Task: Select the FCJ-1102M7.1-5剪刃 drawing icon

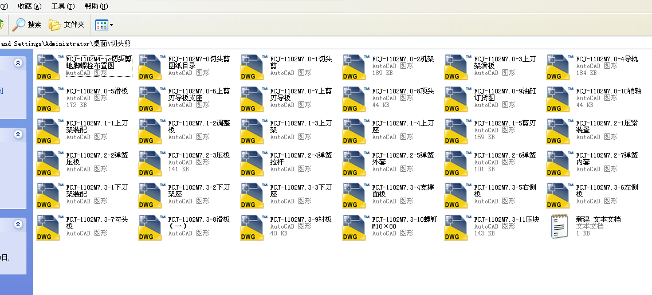Action: [x=457, y=132]
